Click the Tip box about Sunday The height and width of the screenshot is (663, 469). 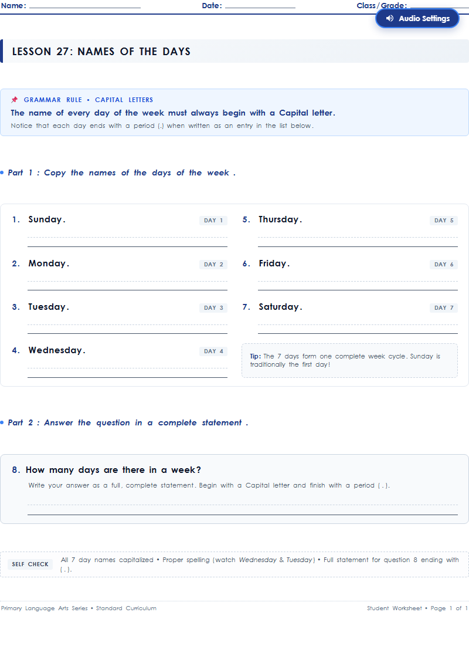point(349,360)
